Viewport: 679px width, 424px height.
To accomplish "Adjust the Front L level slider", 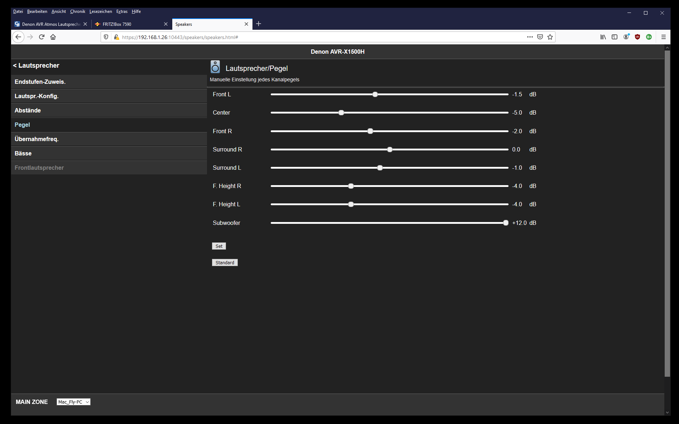I will click(x=389, y=95).
